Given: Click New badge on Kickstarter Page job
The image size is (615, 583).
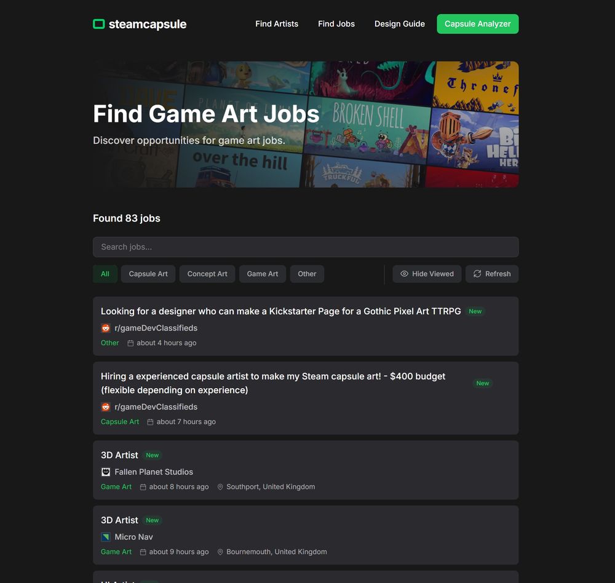Looking at the screenshot, I should (x=475, y=311).
